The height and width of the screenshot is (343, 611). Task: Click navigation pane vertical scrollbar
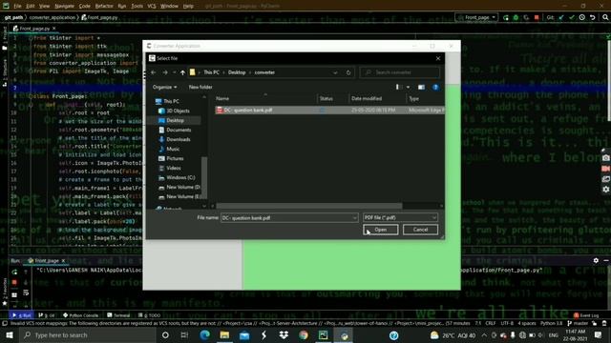(x=203, y=177)
